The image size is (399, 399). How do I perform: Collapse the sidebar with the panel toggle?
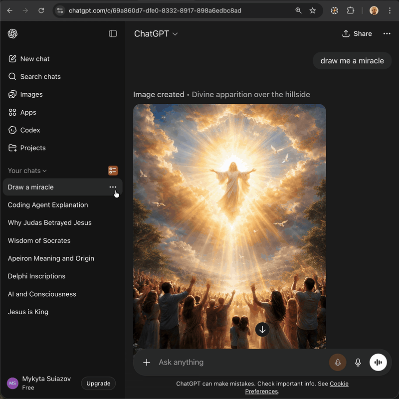point(112,34)
